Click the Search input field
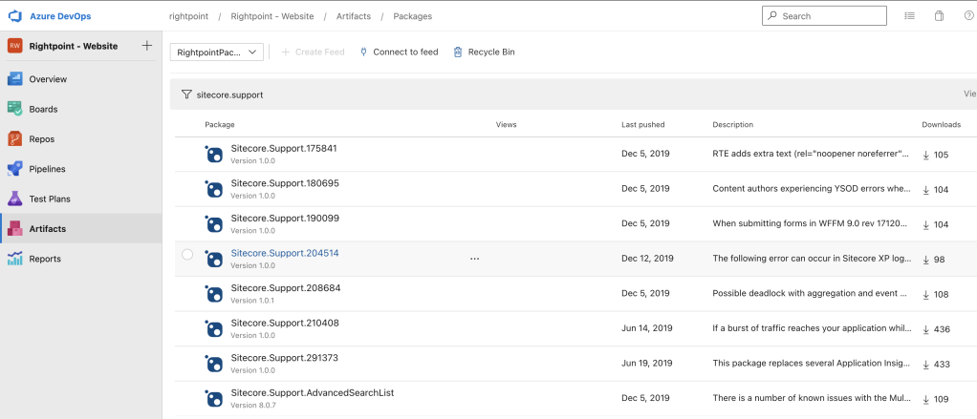Image resolution: width=977 pixels, height=419 pixels. point(824,16)
